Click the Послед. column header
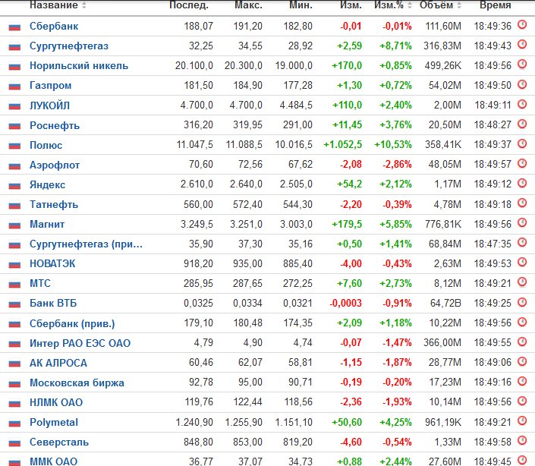Image resolution: width=535 pixels, height=466 pixels. pos(189,5)
